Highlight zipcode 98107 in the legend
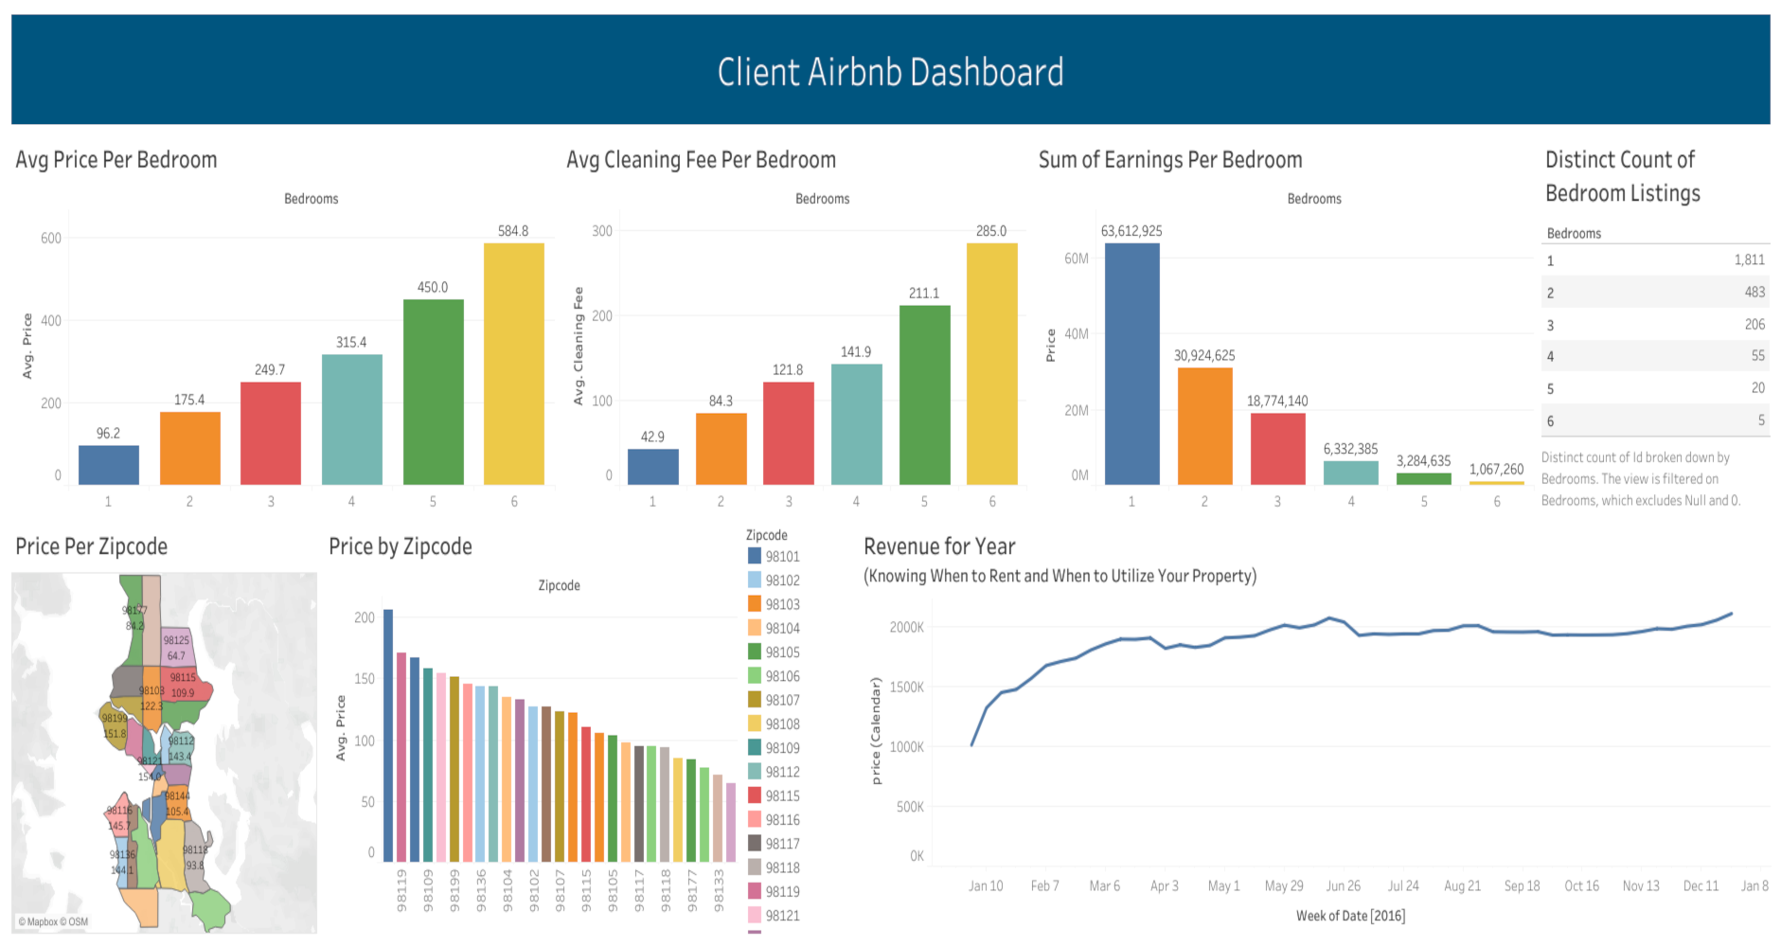The width and height of the screenshot is (1781, 947). tap(775, 700)
